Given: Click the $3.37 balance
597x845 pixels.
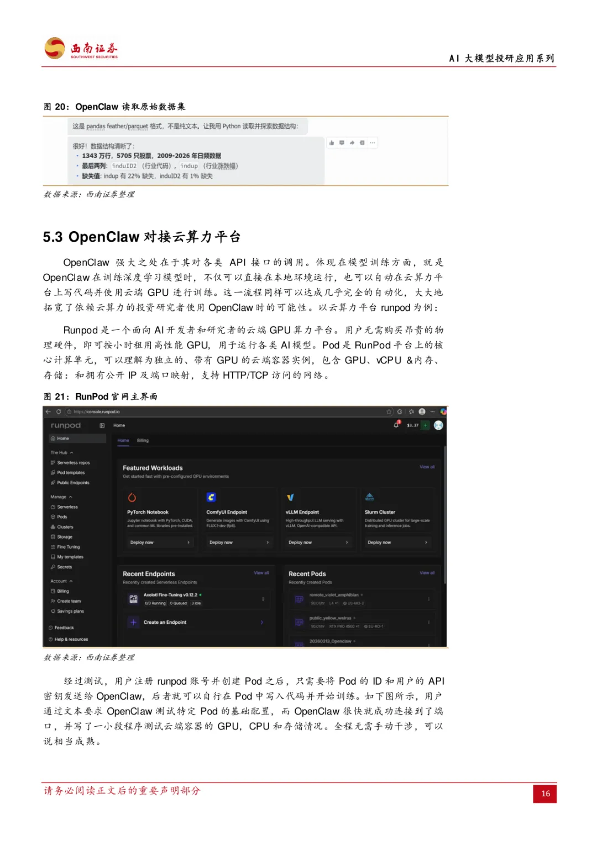Looking at the screenshot, I should [x=412, y=425].
